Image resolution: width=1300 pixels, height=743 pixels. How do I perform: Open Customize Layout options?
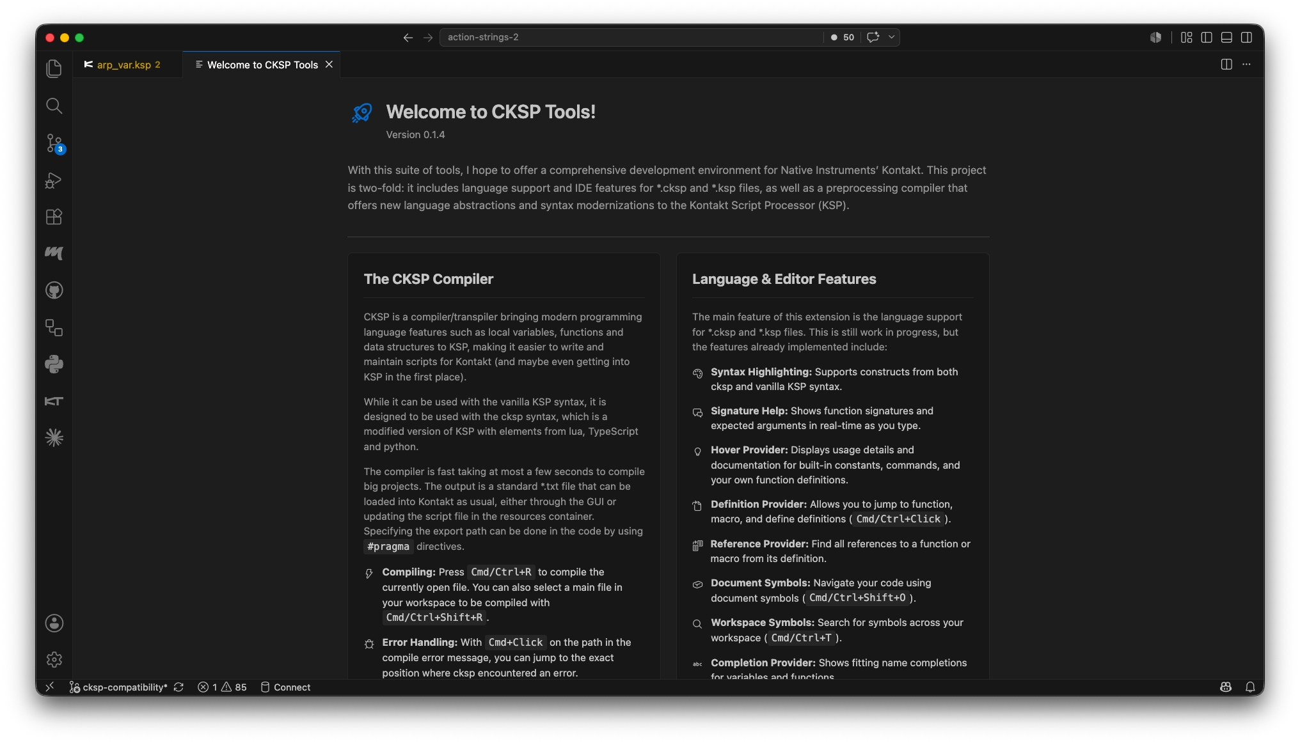[x=1187, y=38]
